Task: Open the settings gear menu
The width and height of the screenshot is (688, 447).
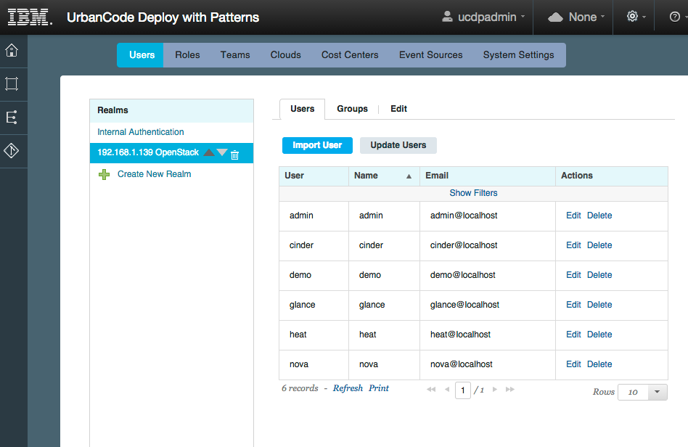Action: pos(636,17)
